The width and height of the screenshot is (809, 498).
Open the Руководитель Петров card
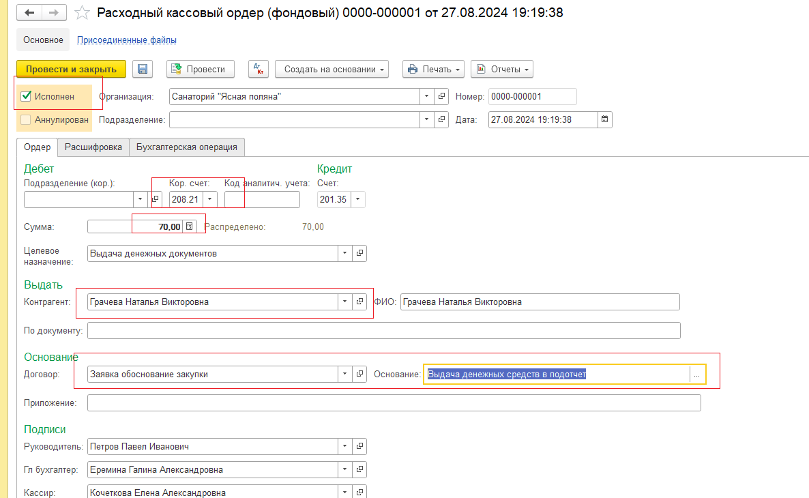click(359, 446)
